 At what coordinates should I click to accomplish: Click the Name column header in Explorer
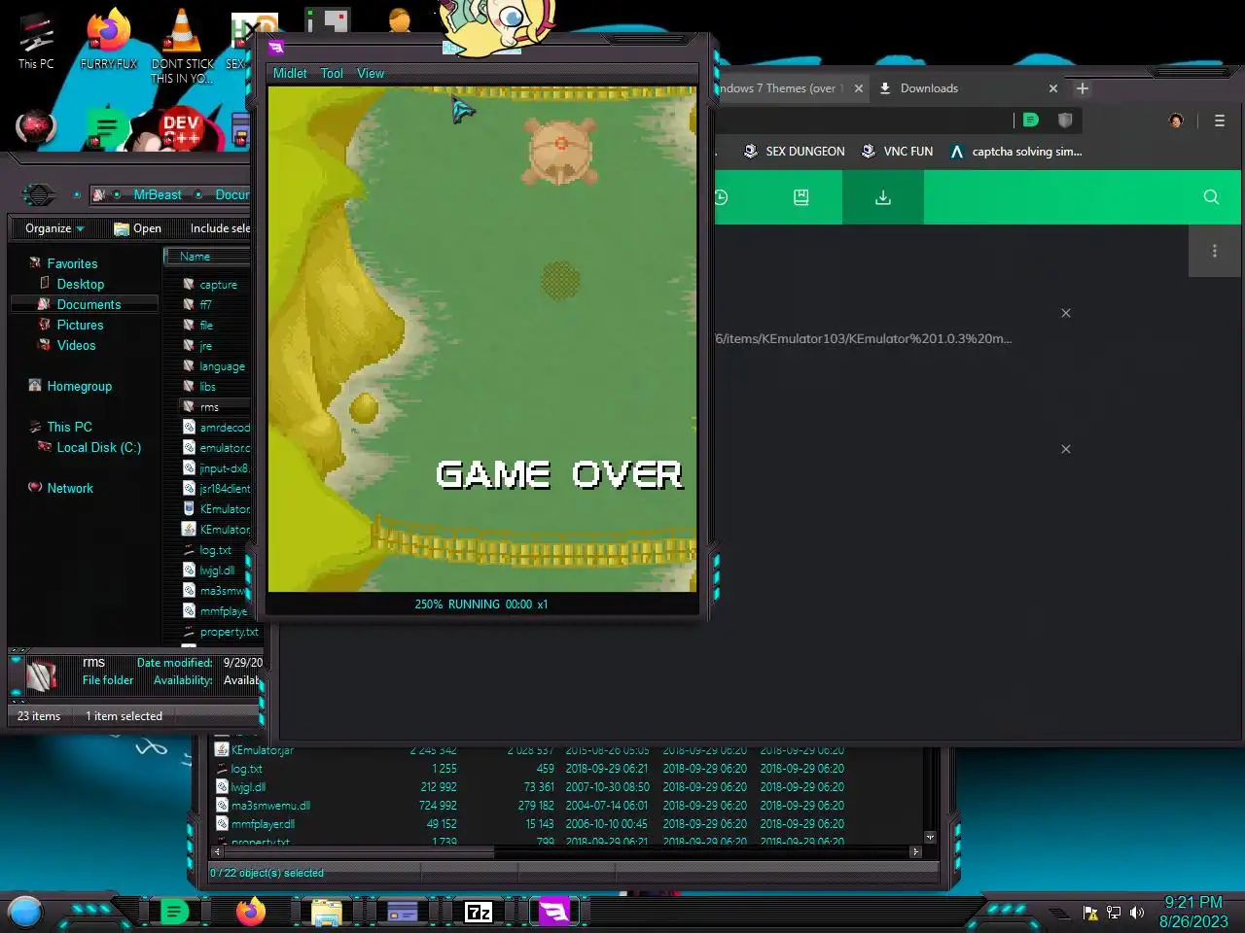[207, 257]
